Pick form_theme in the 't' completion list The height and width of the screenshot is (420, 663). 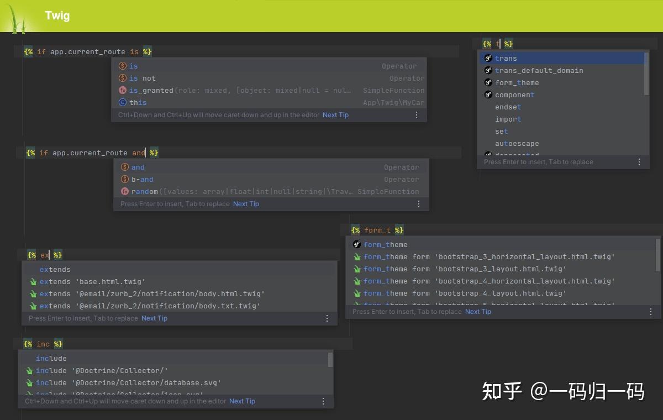pyautogui.click(x=561, y=82)
